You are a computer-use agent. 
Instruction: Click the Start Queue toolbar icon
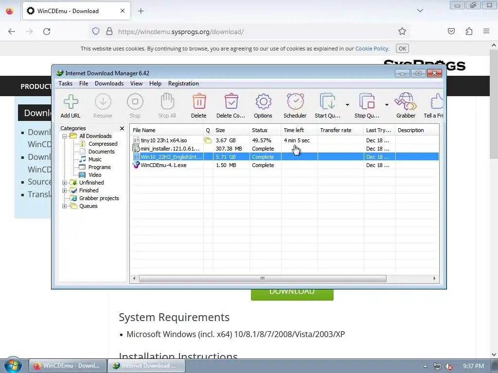(x=327, y=102)
